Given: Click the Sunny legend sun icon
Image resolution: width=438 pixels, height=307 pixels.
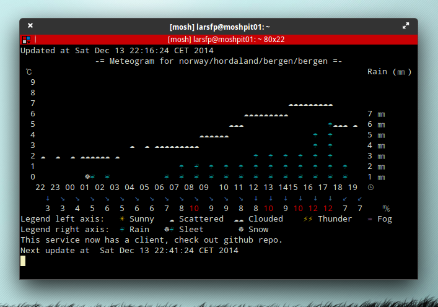Looking at the screenshot, I should [x=122, y=219].
